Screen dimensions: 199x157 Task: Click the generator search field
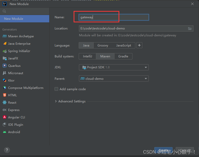point(25,11)
